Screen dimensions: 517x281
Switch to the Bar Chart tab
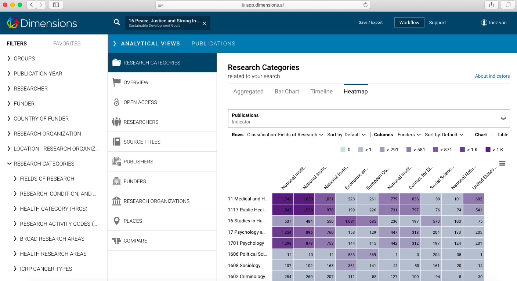287,91
